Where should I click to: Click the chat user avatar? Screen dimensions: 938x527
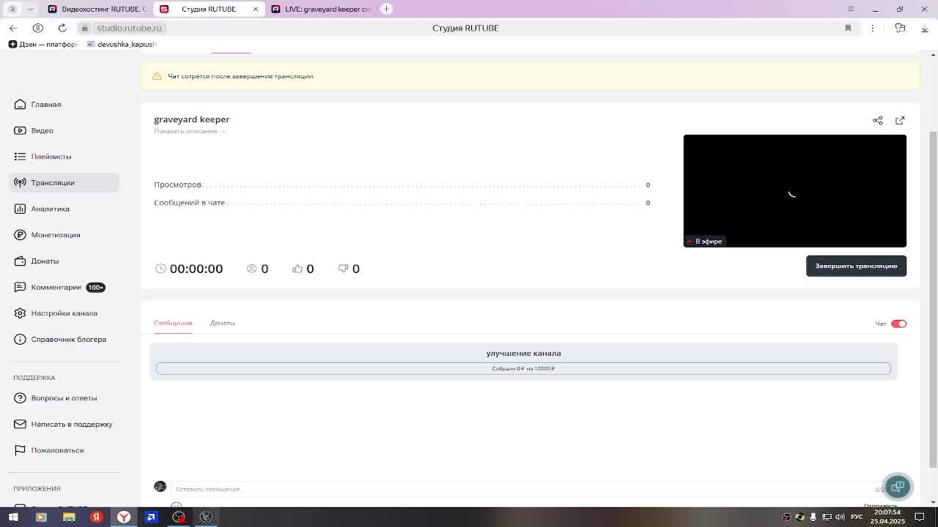[160, 487]
